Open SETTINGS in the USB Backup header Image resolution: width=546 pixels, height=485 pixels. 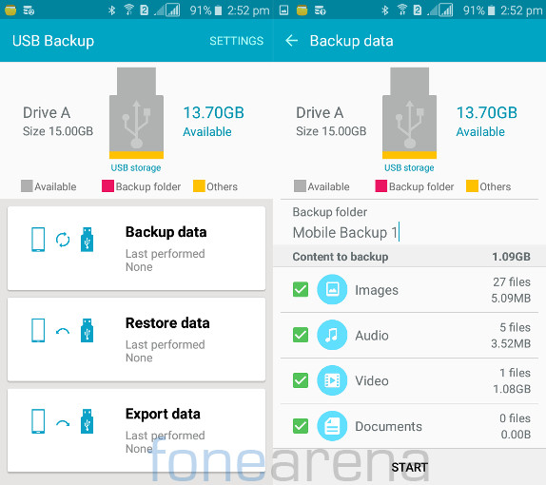[x=236, y=41]
